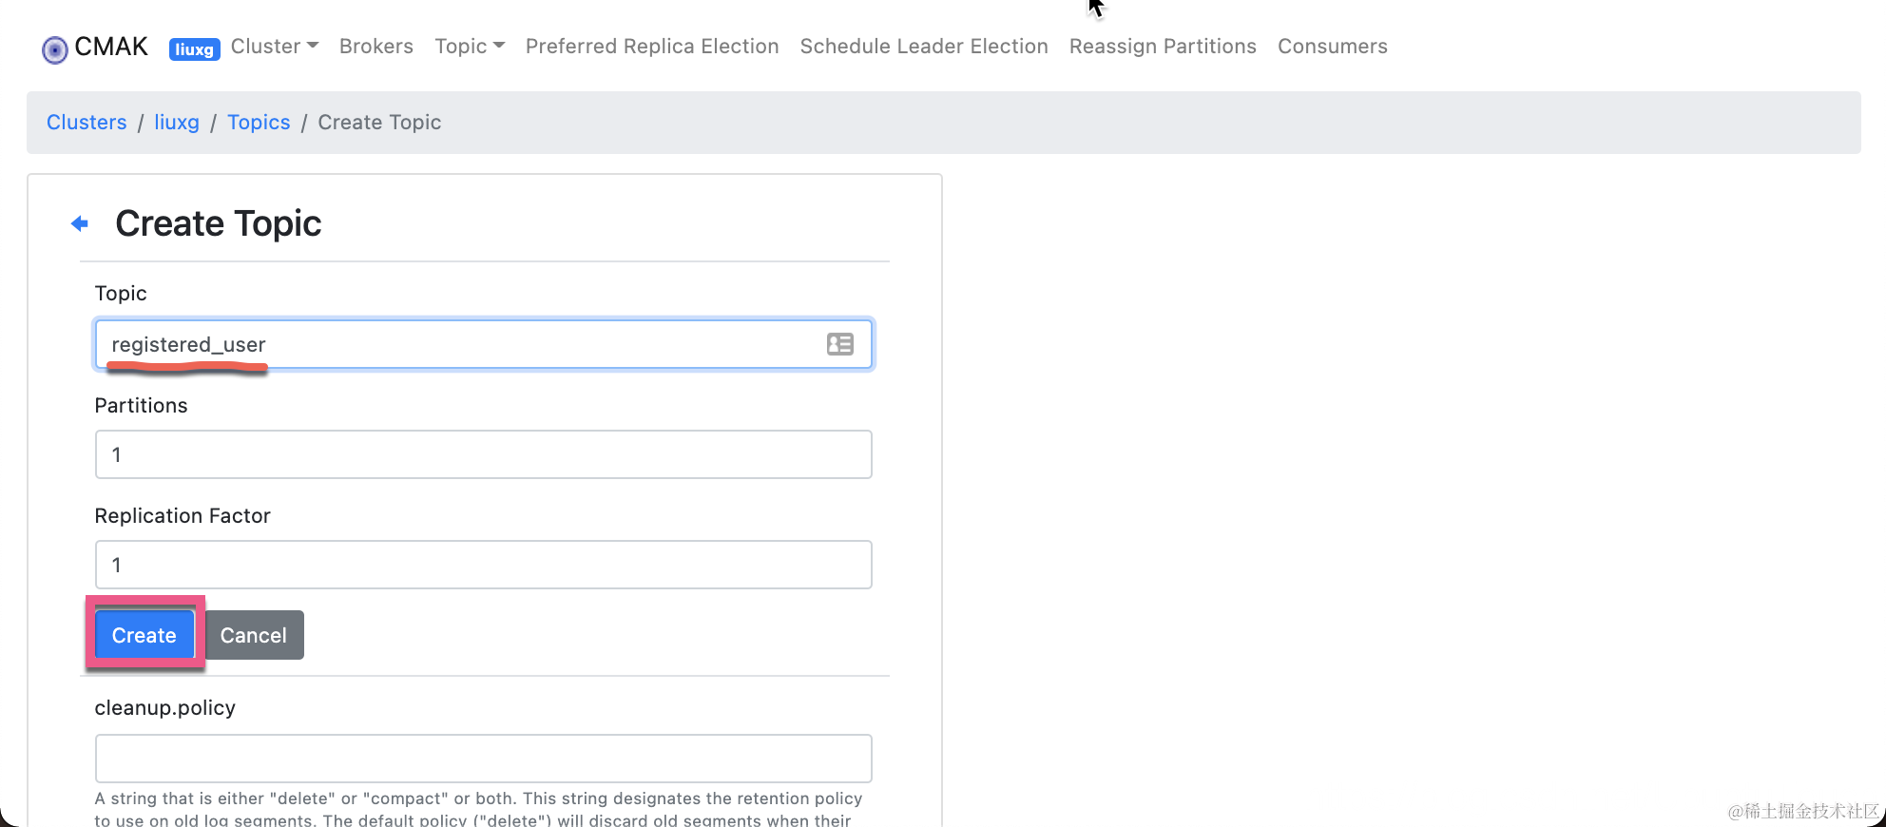This screenshot has height=827, width=1886.
Task: Go to Topics breadcrumb link
Action: [x=259, y=123]
